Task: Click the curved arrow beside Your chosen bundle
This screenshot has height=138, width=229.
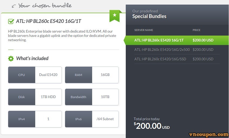Action: [x=14, y=6]
